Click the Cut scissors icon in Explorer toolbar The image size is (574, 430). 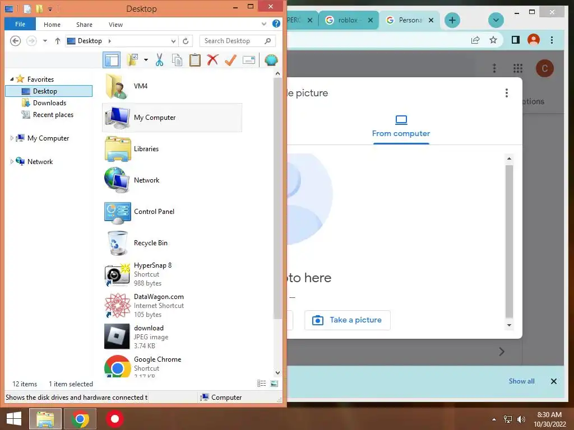(x=159, y=60)
